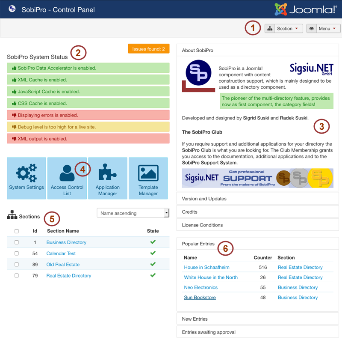Toggle state checkmark for Business Directory
This screenshot has height=340, width=342.
tap(153, 242)
